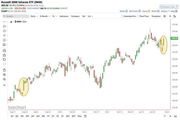This screenshot has width=180, height=120.
Task: Expand crosshair tool submenu arrow
Action: pyautogui.click(x=7, y=22)
